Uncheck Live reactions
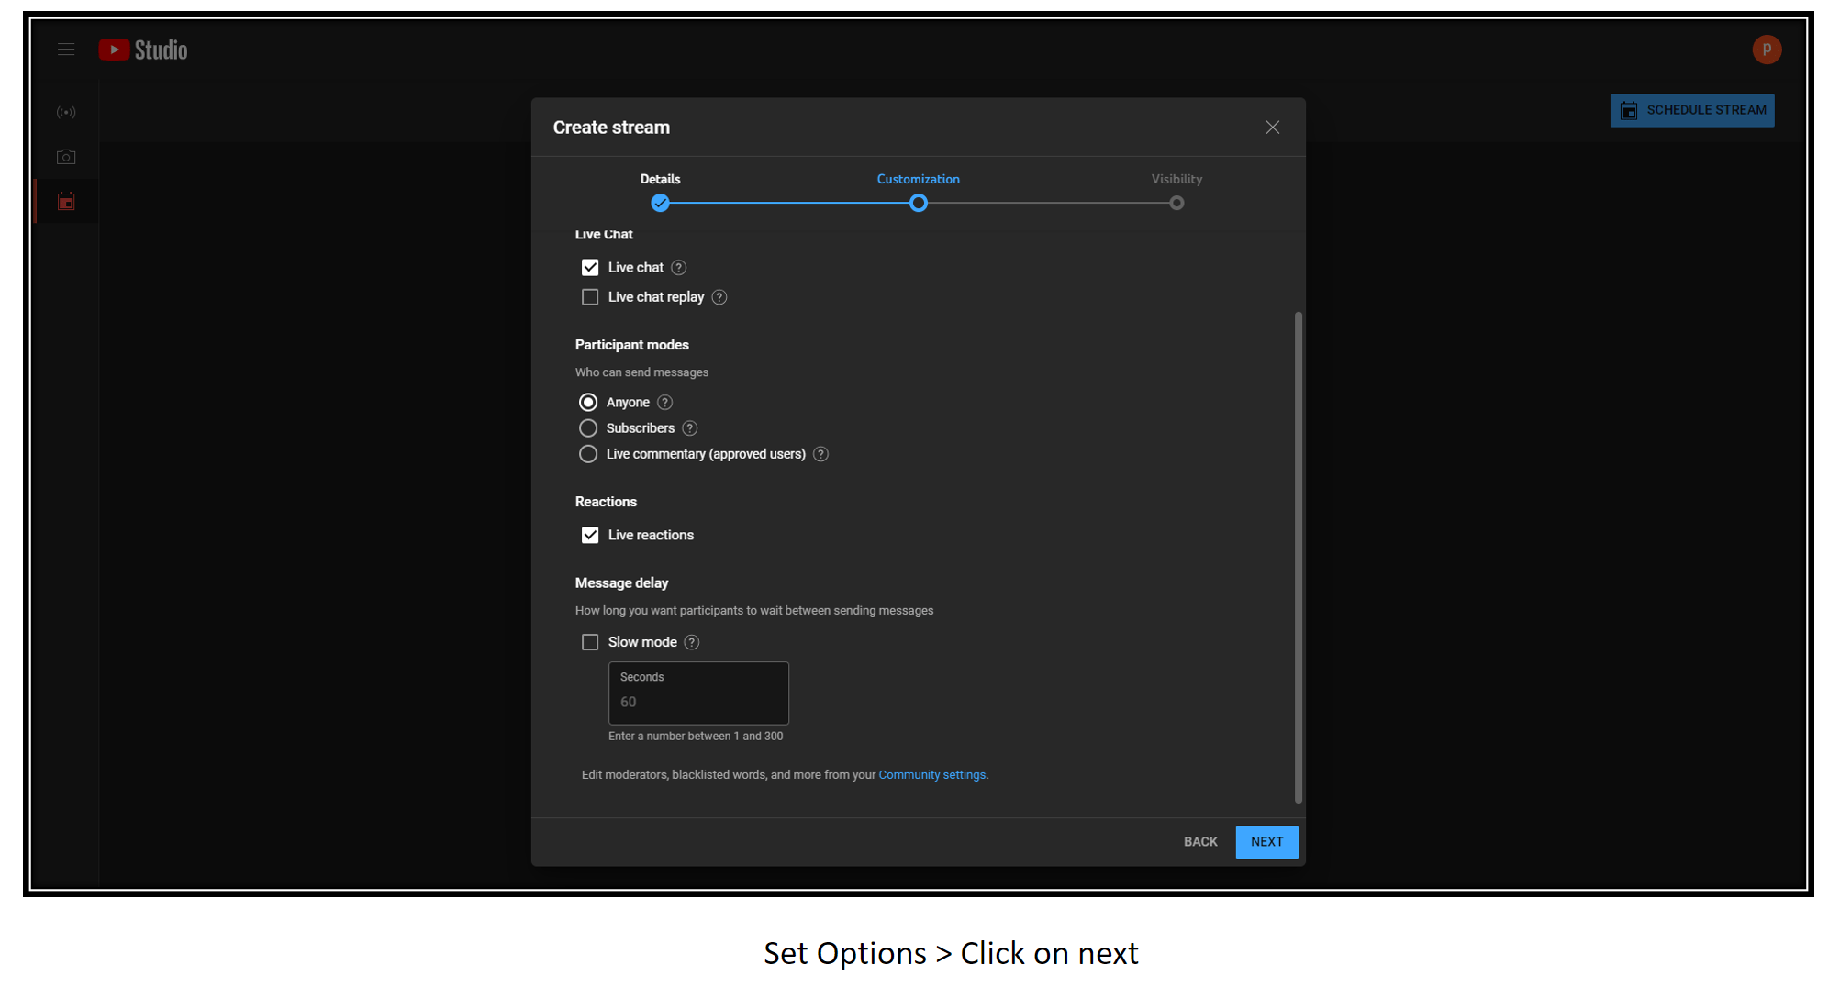The height and width of the screenshot is (987, 1840). tap(590, 535)
